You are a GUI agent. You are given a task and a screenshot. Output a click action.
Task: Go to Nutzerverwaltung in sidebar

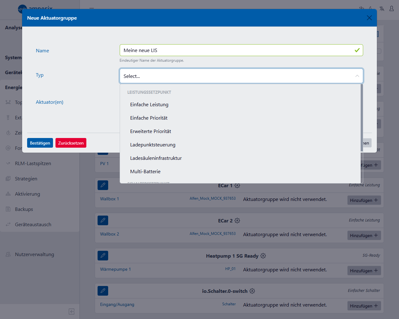coord(34,255)
